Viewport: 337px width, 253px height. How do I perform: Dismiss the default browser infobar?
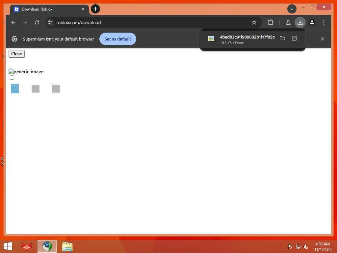323,39
